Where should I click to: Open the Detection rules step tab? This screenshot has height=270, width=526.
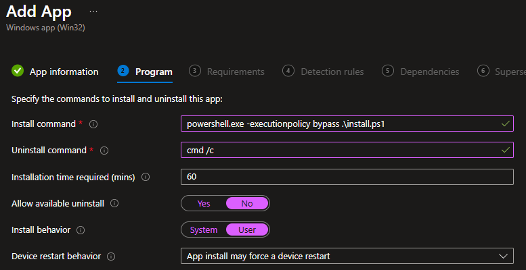tap(323, 72)
